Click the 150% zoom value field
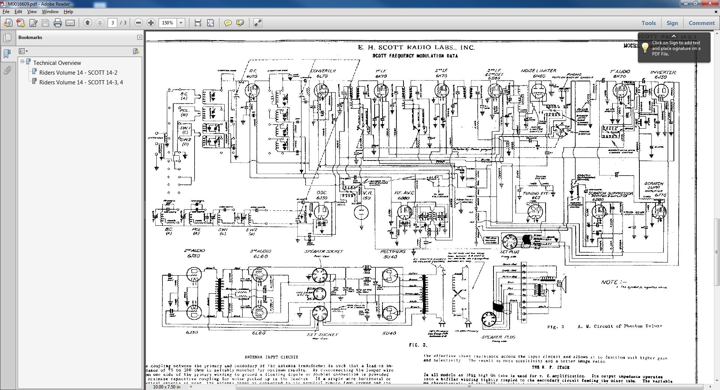720x390 pixels. tap(168, 23)
